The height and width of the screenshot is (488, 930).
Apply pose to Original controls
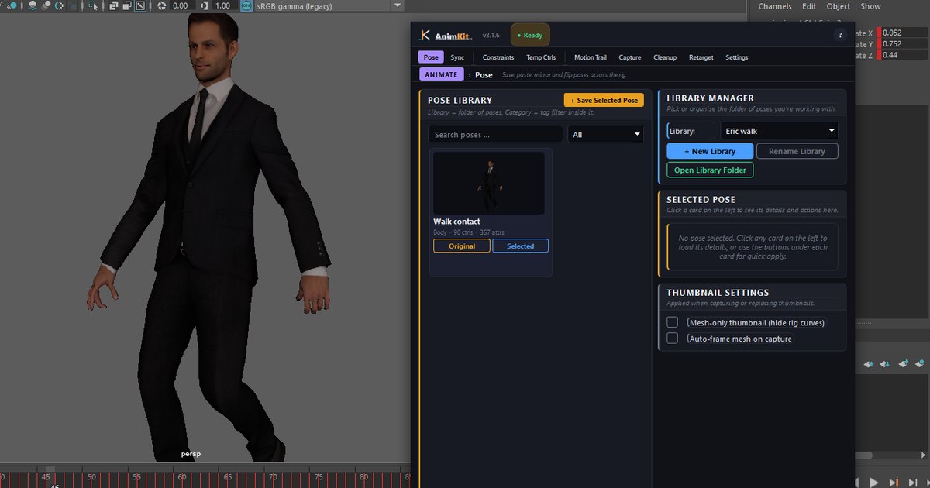[462, 246]
